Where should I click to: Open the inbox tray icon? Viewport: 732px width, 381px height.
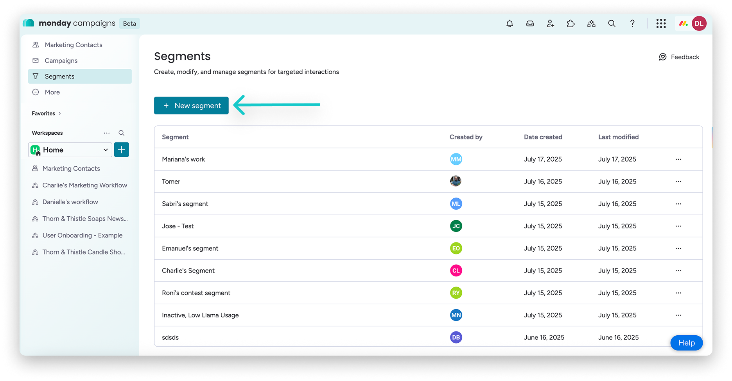pyautogui.click(x=530, y=23)
